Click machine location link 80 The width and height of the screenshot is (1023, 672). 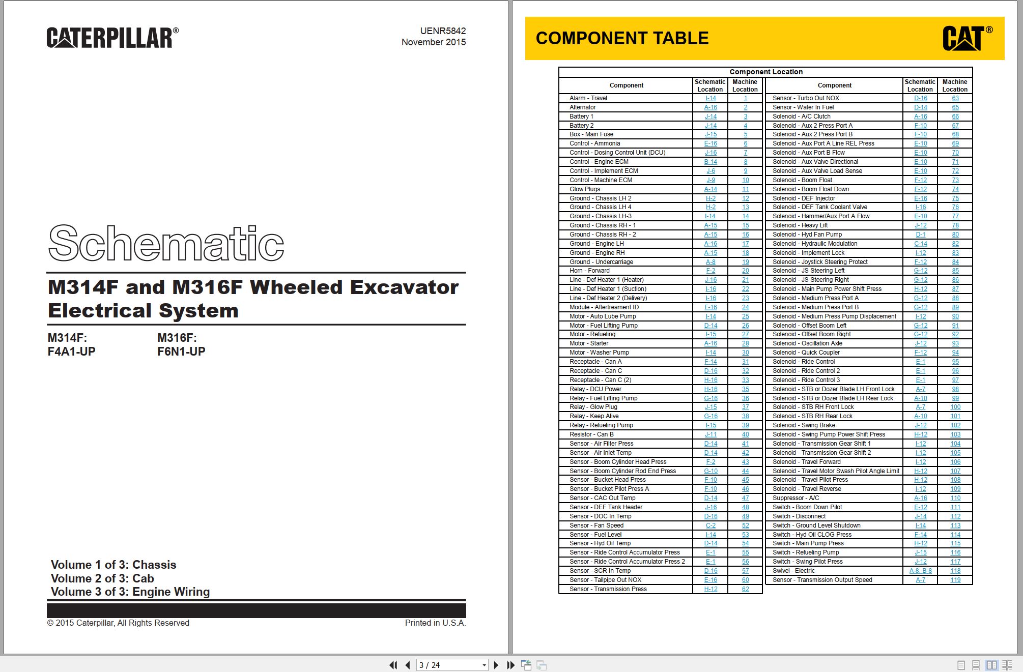(955, 235)
